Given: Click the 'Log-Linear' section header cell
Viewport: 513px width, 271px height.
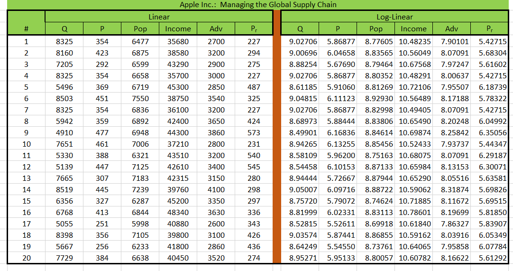Looking at the screenshot, I should click(394, 17).
